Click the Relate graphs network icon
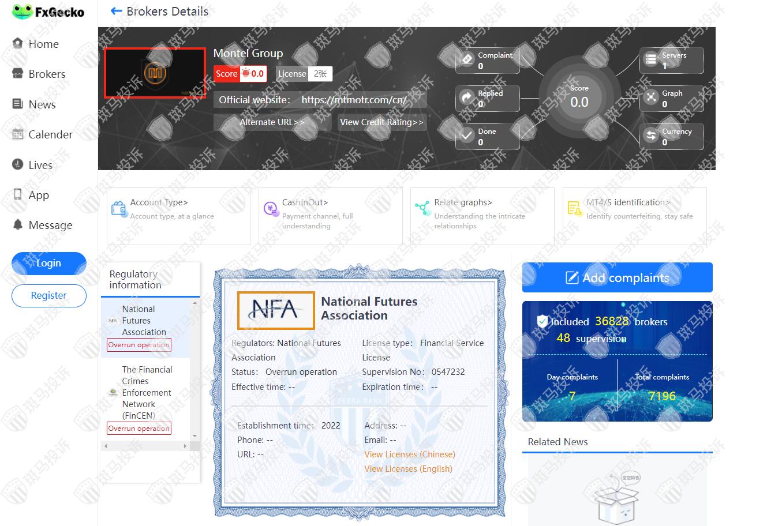The height and width of the screenshot is (526, 782). 422,208
